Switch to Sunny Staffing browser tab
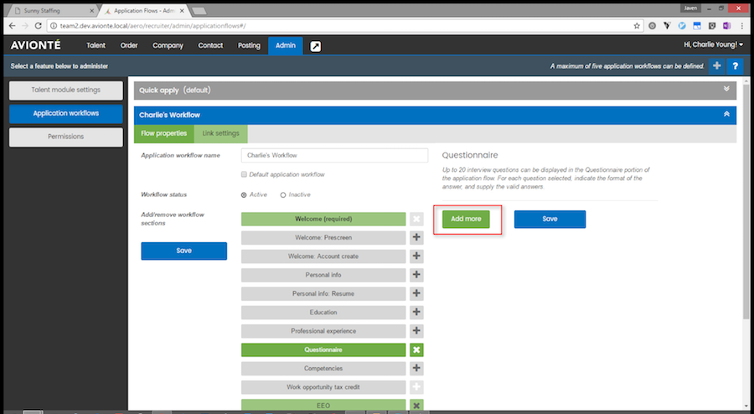 point(51,11)
